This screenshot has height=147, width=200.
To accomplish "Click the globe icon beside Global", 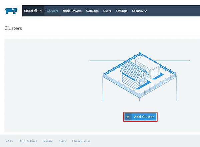I will point(36,11).
